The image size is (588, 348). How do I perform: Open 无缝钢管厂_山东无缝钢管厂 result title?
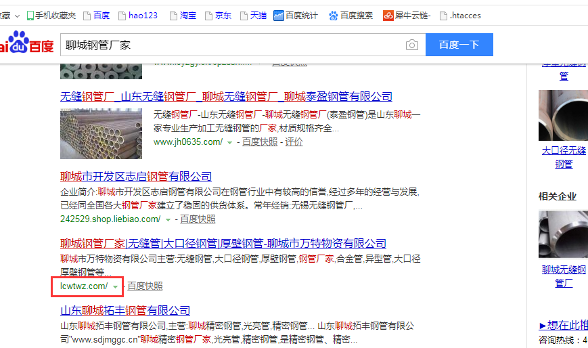[x=226, y=97]
